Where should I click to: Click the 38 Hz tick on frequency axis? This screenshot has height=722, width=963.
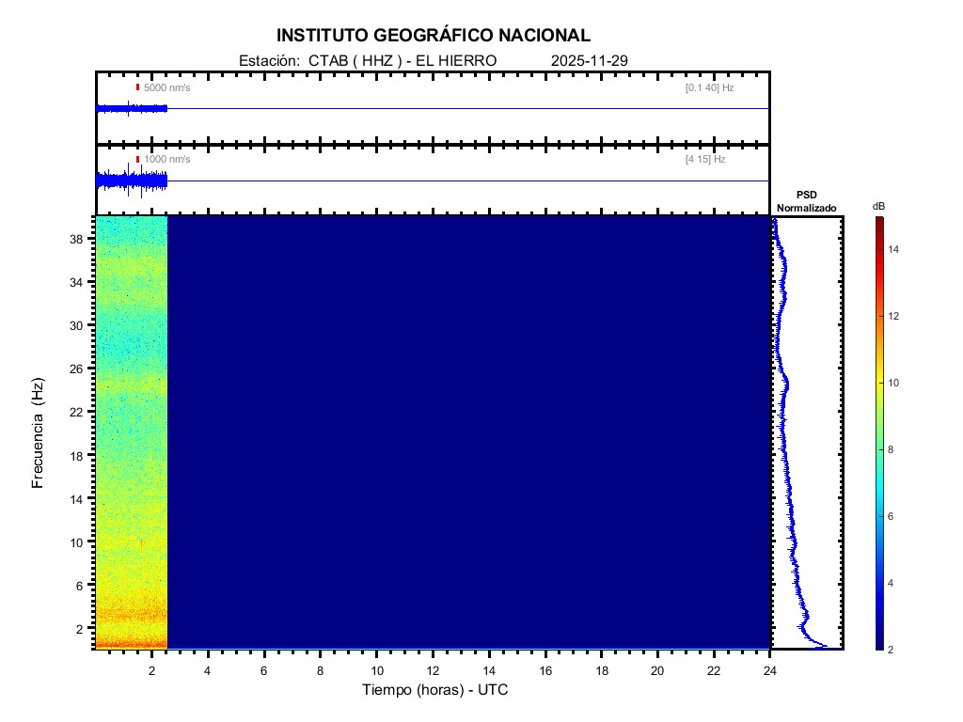point(77,239)
